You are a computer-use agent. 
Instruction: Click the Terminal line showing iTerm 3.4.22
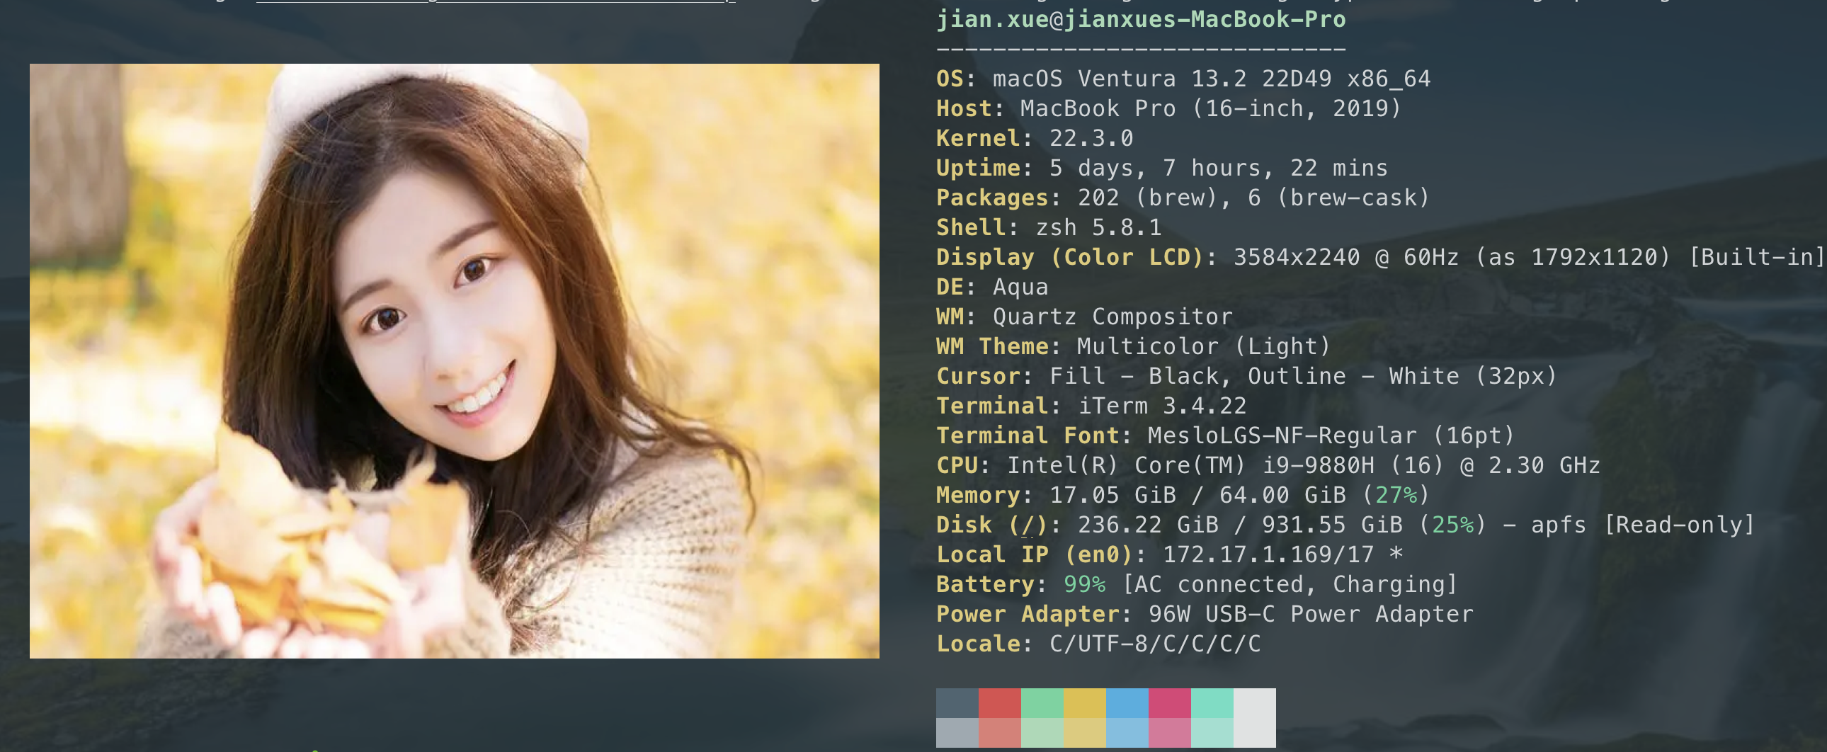click(1091, 406)
